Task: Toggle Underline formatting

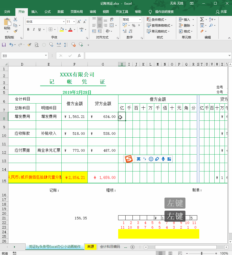Action: (x=39, y=29)
